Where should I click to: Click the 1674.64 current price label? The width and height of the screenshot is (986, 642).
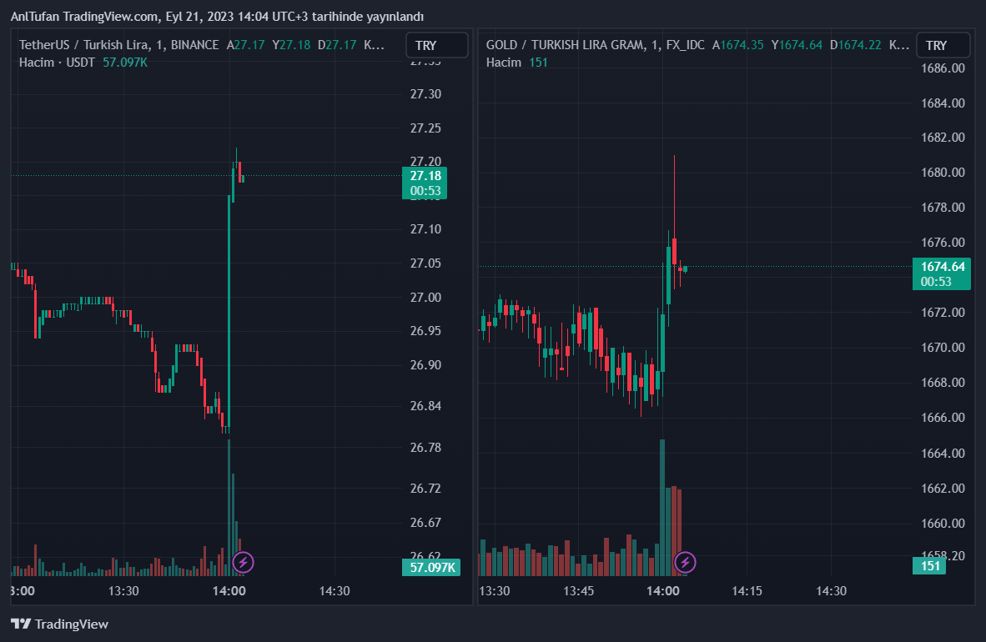(942, 267)
